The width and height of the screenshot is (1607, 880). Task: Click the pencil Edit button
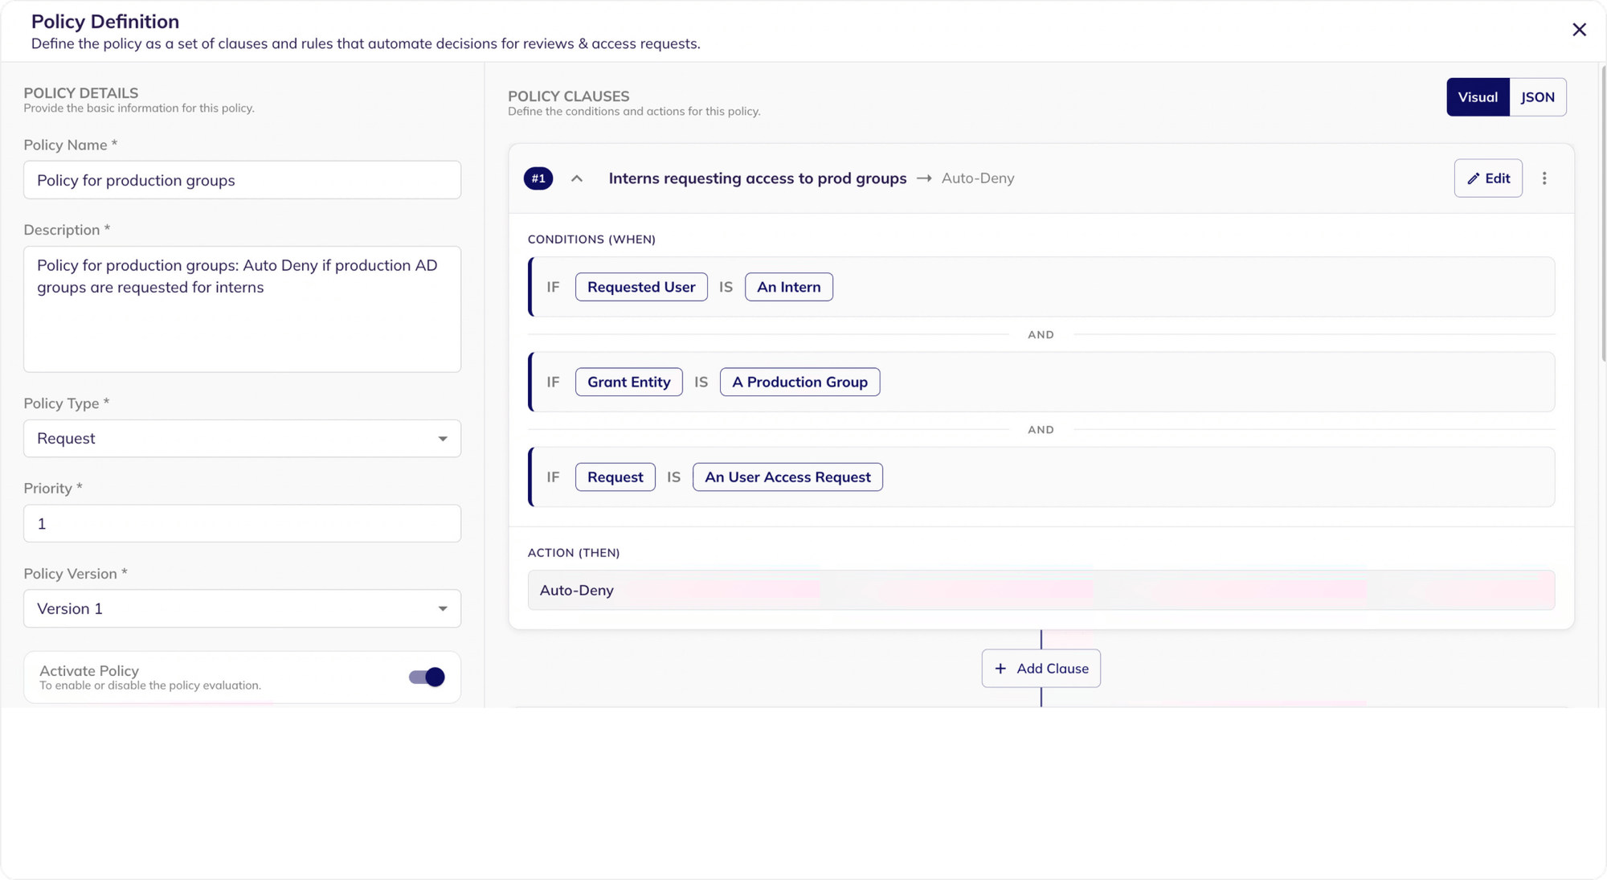(x=1487, y=178)
